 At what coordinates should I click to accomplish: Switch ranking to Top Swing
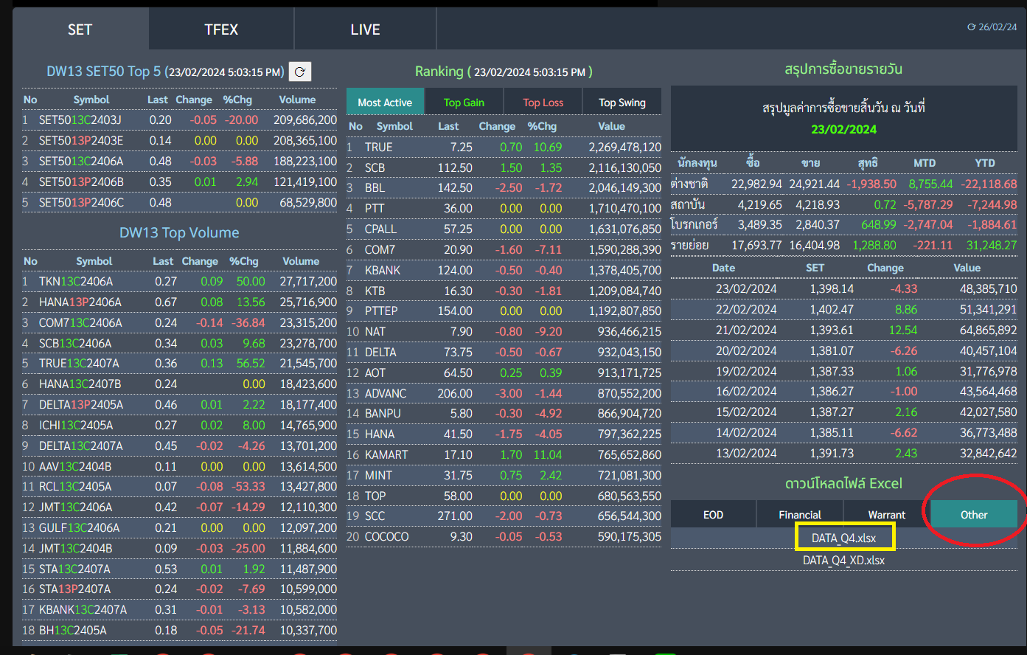coord(622,103)
